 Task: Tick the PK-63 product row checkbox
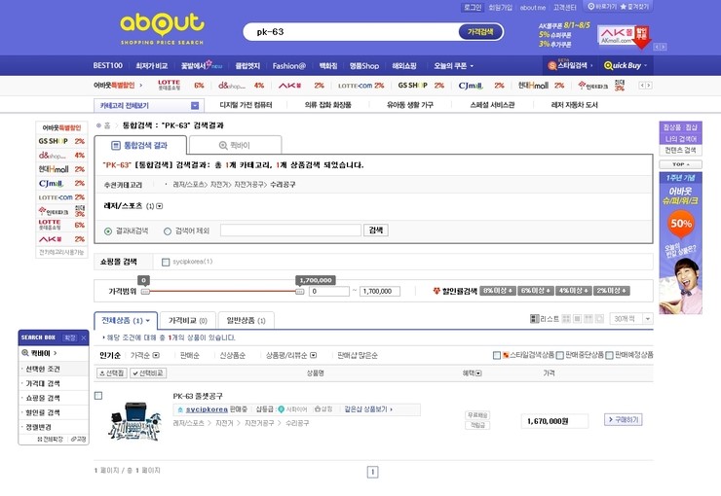pyautogui.click(x=98, y=396)
